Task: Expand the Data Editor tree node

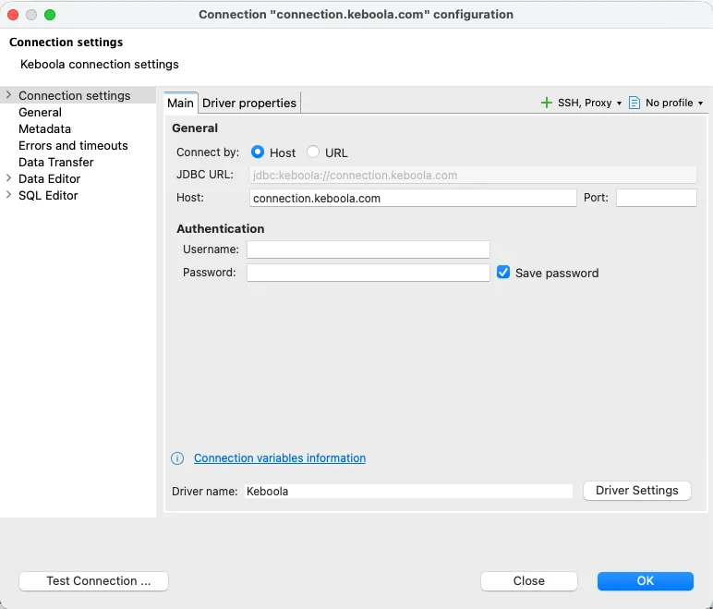Action: click(8, 178)
